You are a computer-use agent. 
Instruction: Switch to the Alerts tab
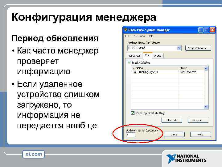click(x=158, y=56)
